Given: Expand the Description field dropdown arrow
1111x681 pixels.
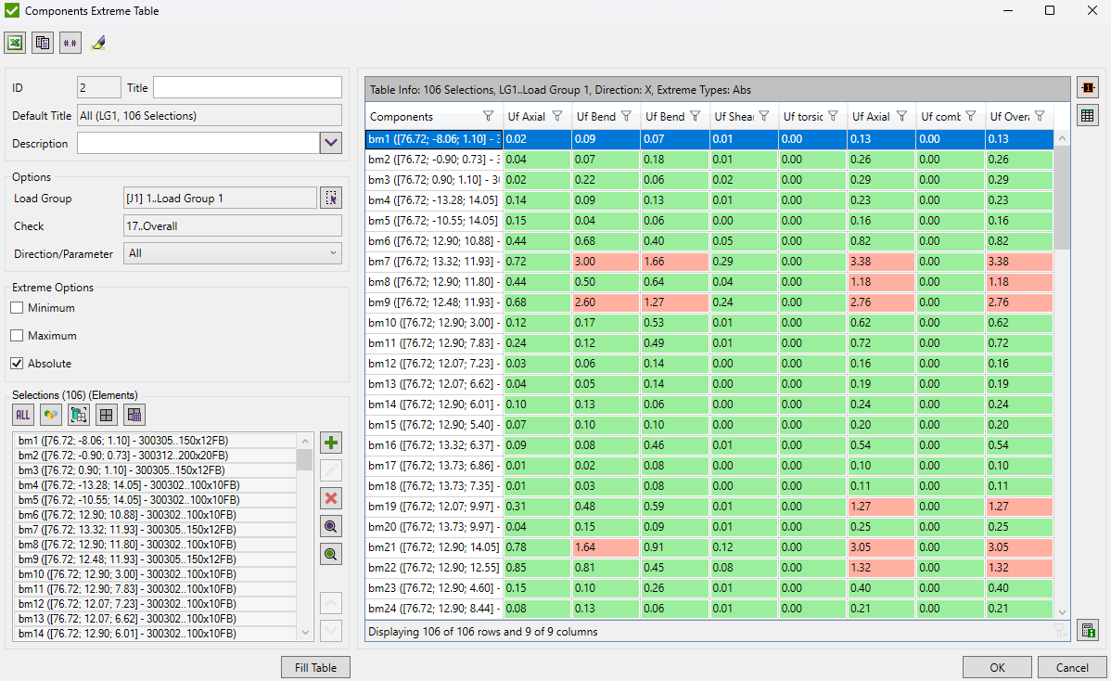Looking at the screenshot, I should click(329, 144).
